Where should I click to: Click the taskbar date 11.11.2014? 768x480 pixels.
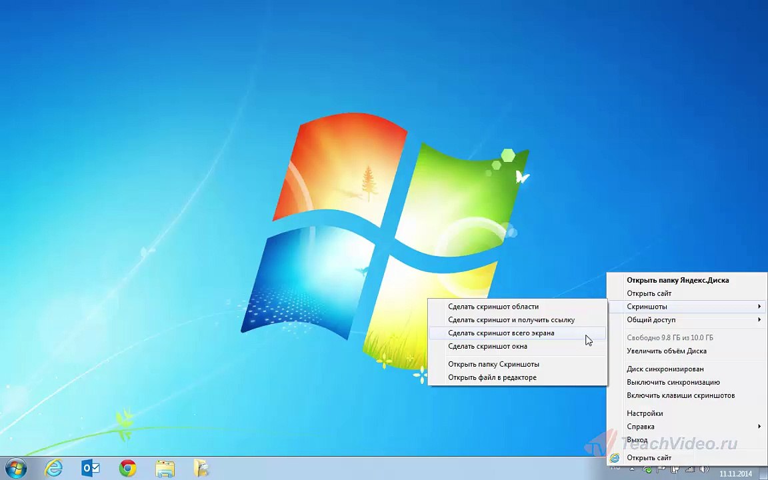click(x=735, y=473)
